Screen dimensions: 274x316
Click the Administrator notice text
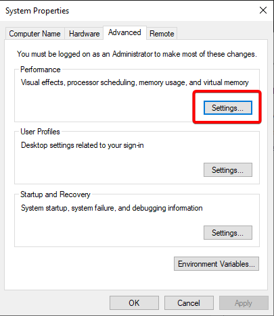pyautogui.click(x=137, y=54)
